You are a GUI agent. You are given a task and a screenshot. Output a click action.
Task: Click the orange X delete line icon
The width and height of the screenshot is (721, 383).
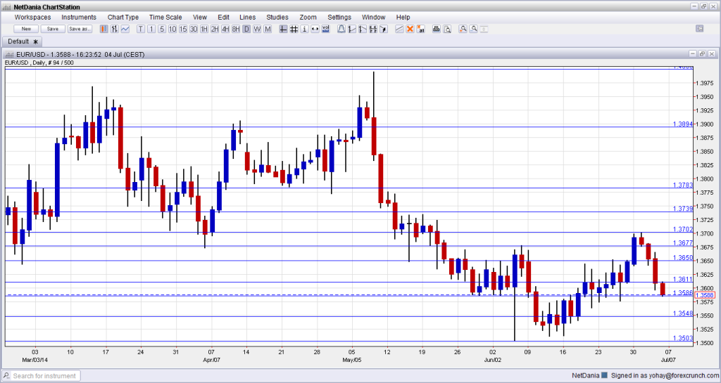click(x=410, y=29)
